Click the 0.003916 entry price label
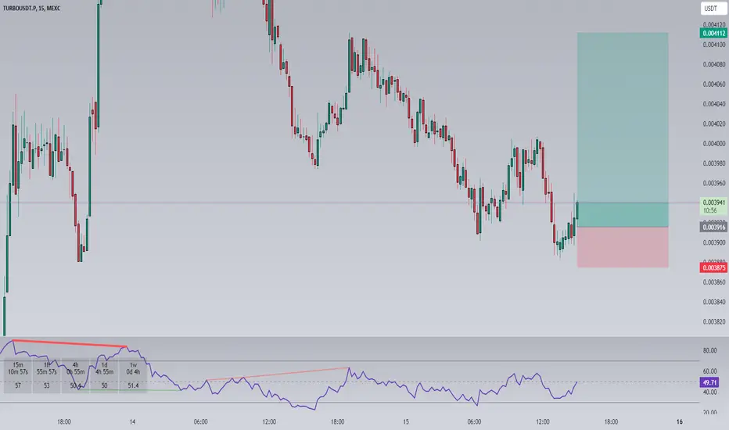This screenshot has width=729, height=430. pos(713,227)
